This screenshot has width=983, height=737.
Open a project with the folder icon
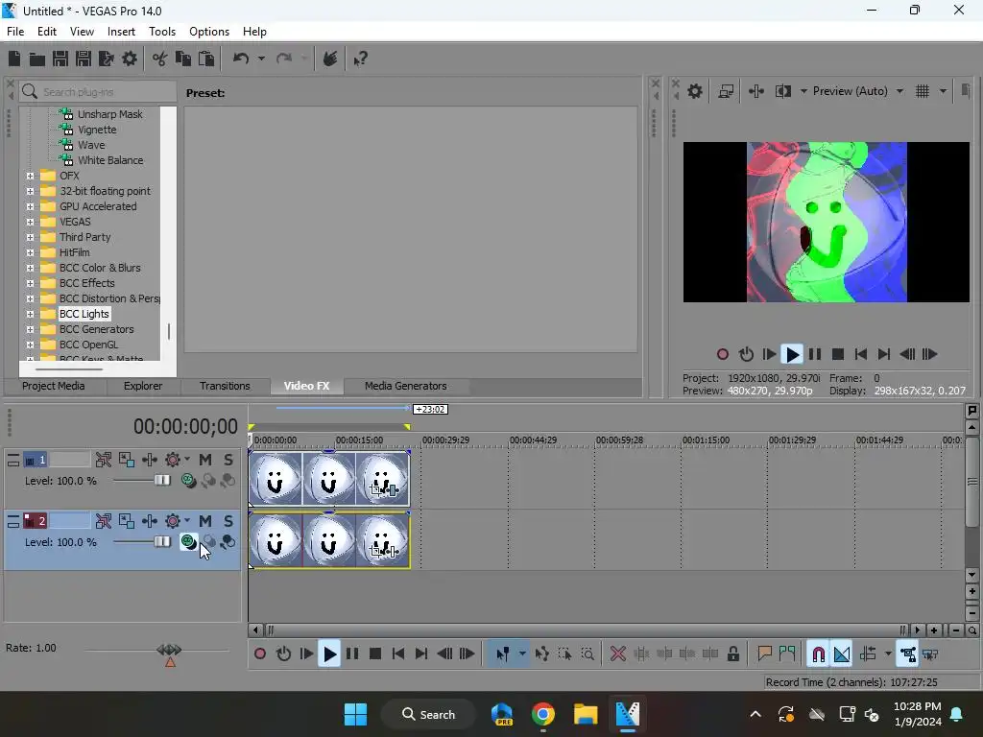[x=37, y=59]
